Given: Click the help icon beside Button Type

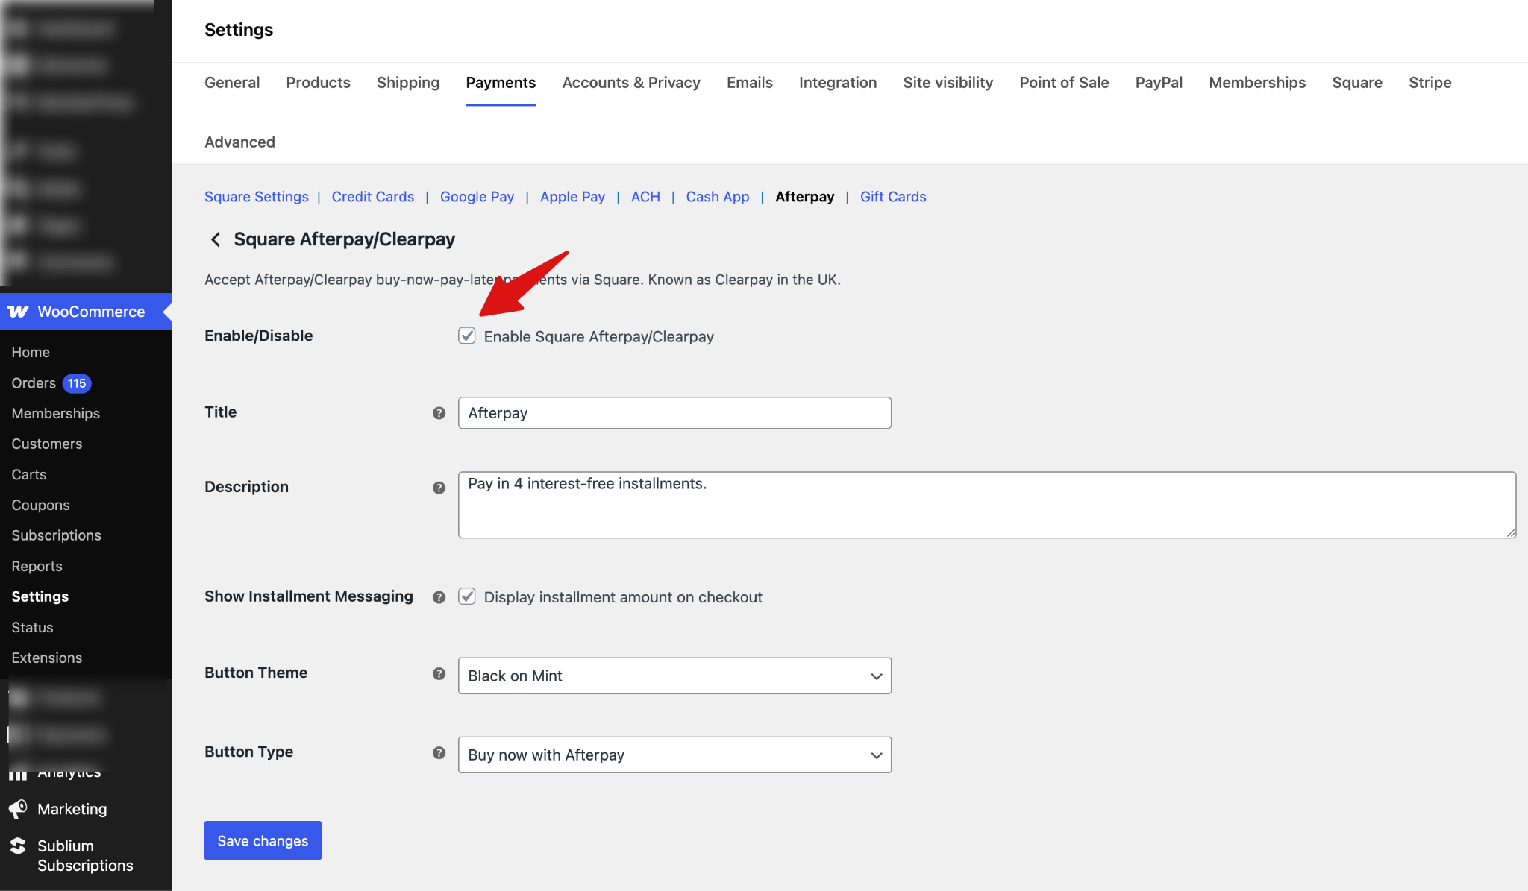Looking at the screenshot, I should click(x=439, y=753).
